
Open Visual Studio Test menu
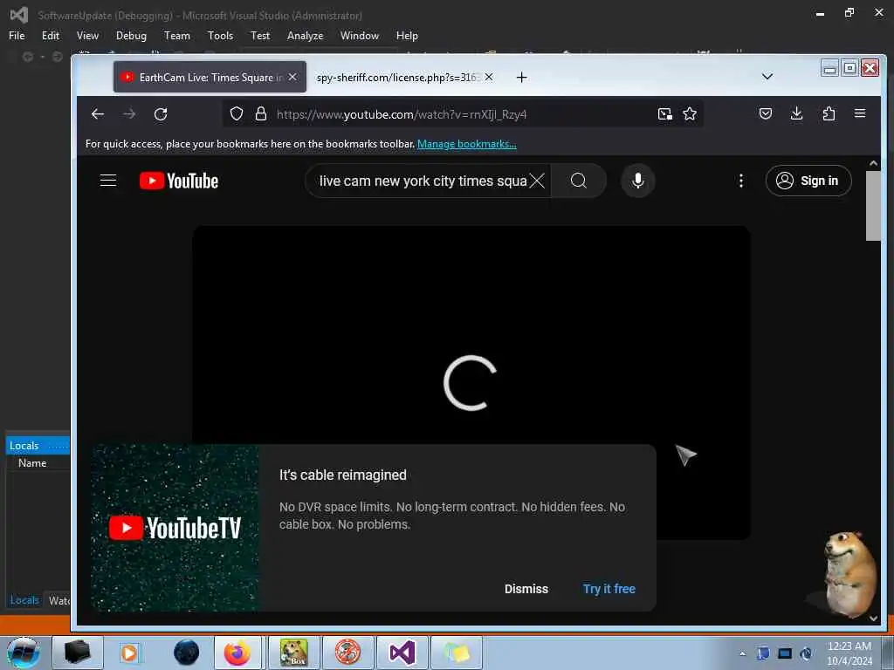(x=260, y=35)
